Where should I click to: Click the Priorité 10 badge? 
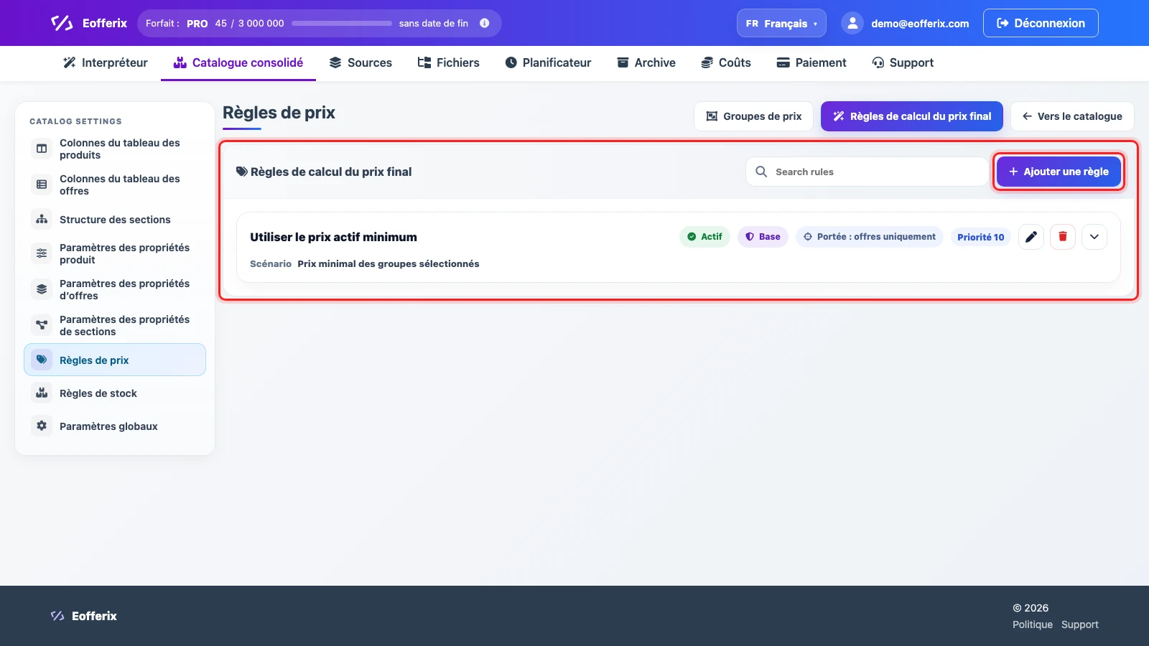[981, 237]
